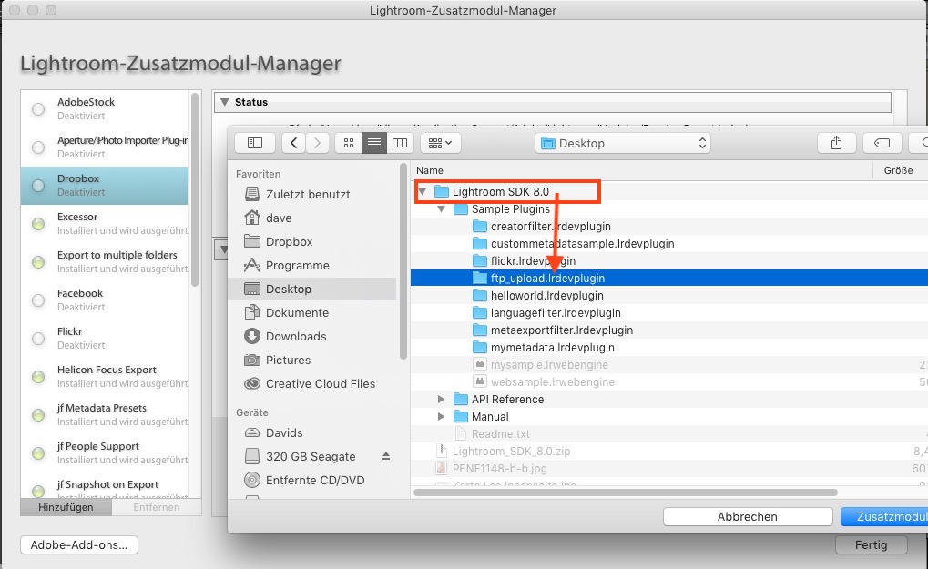This screenshot has height=569, width=928.
Task: Switch to list view in file dialog
Action: (374, 143)
